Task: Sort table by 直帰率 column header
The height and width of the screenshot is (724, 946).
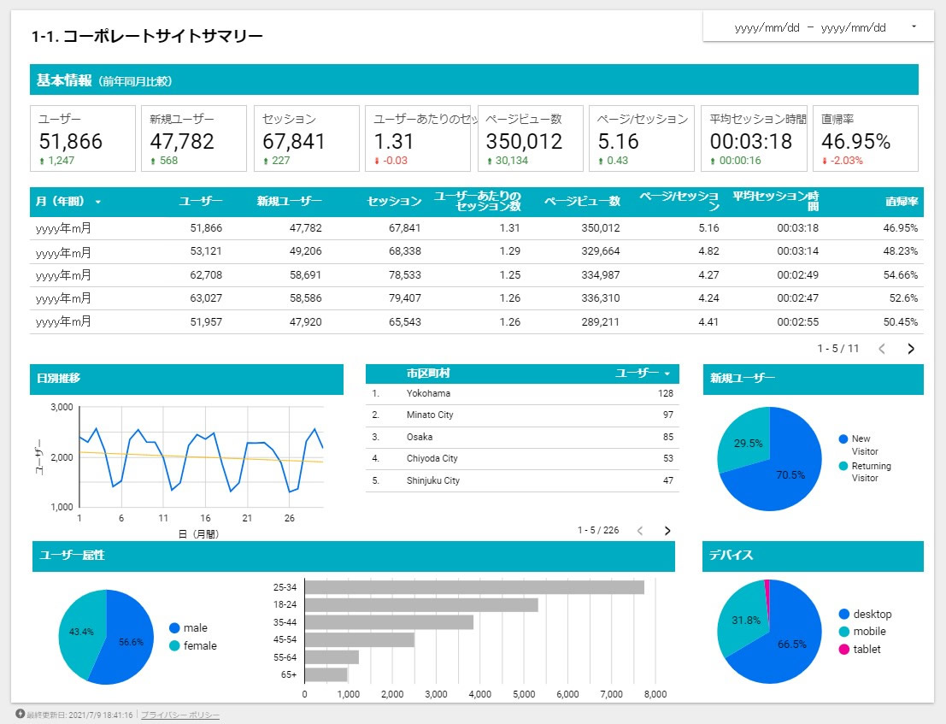Action: [902, 202]
